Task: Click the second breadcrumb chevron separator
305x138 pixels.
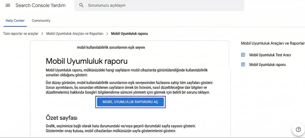Action: coord(107,33)
